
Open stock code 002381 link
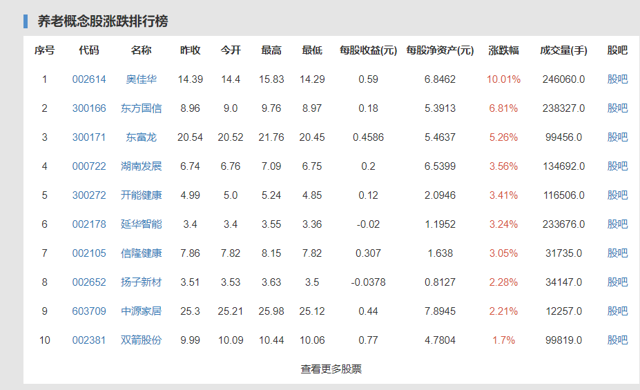point(89,340)
